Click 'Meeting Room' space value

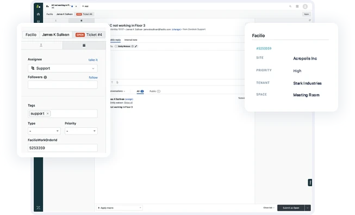(306, 95)
